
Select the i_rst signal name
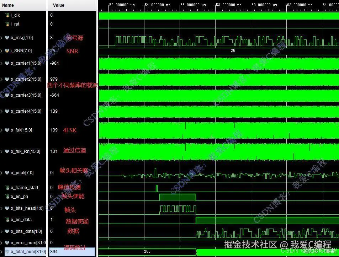pyautogui.click(x=15, y=24)
